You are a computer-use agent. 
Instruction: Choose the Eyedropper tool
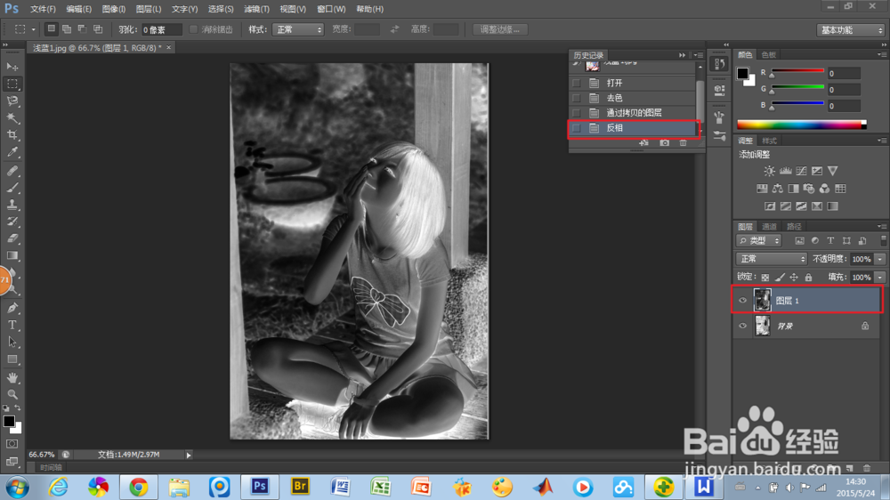click(12, 152)
